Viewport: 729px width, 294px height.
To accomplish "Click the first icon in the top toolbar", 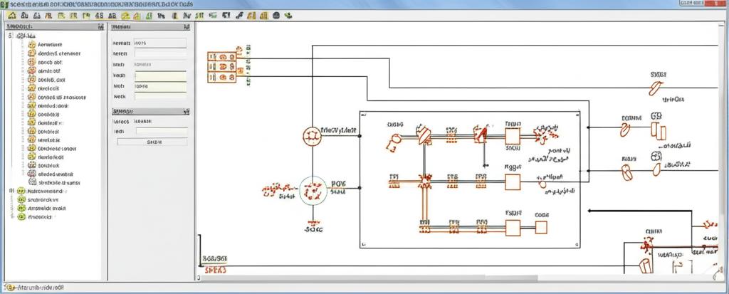I will pyautogui.click(x=11, y=15).
